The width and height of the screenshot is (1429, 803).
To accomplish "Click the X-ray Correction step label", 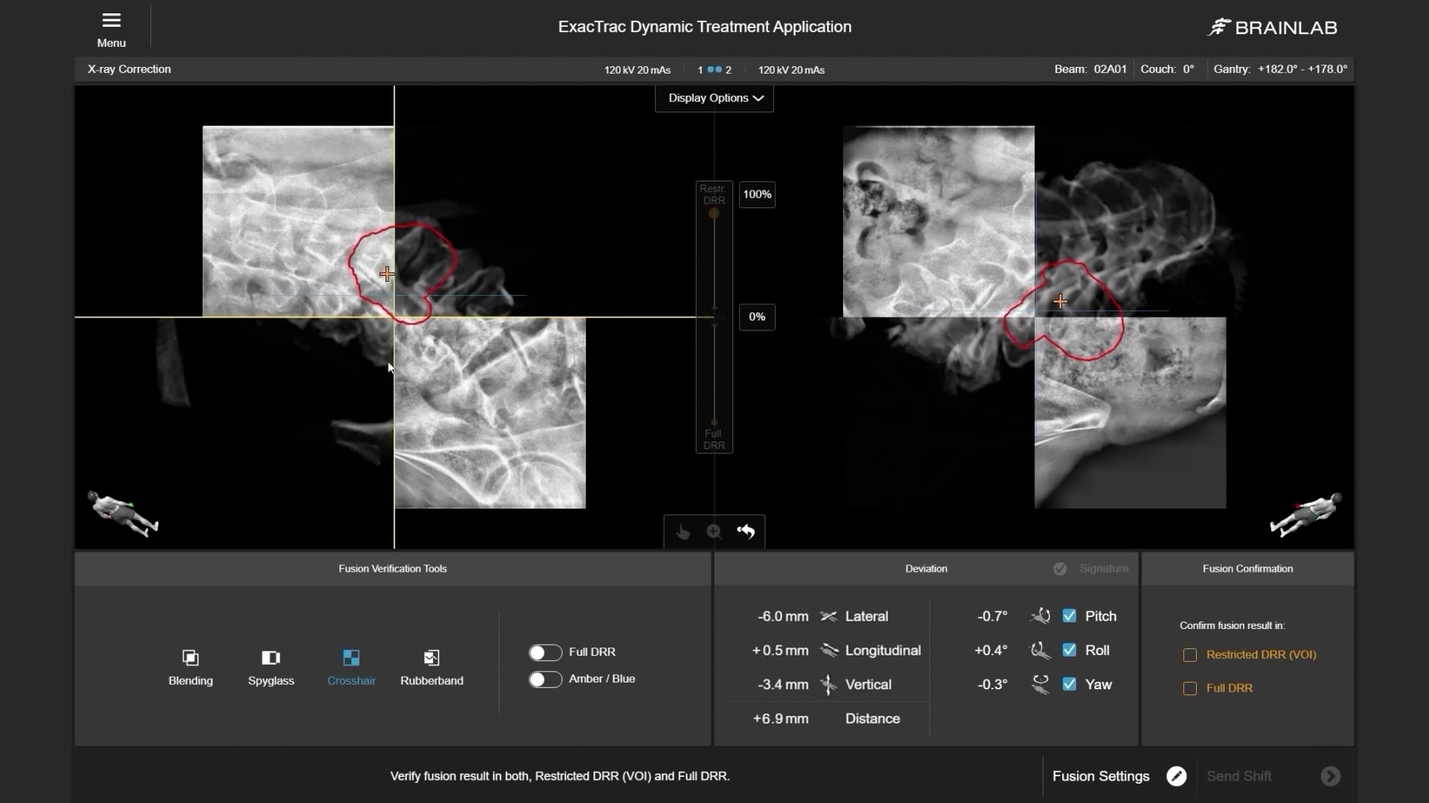I will [130, 69].
